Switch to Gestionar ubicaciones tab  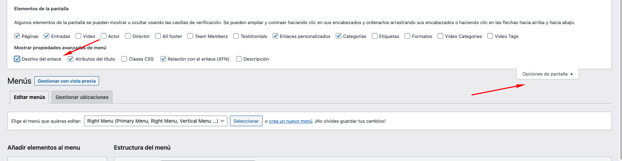pyautogui.click(x=82, y=97)
